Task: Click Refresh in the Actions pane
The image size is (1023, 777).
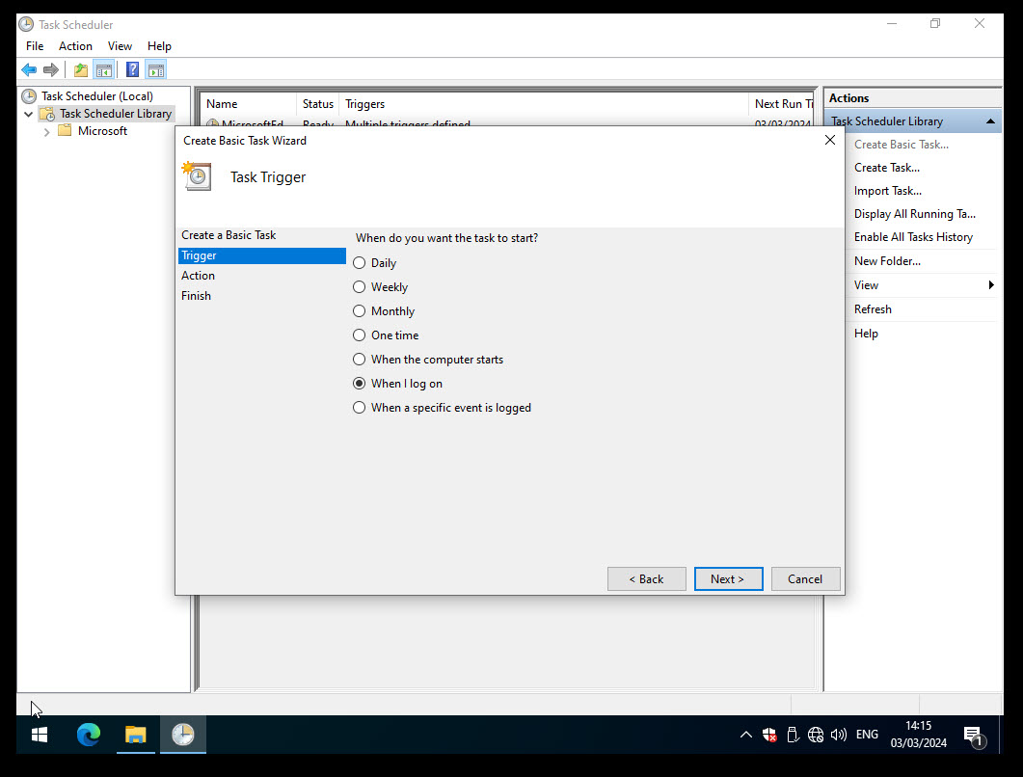Action: point(873,308)
